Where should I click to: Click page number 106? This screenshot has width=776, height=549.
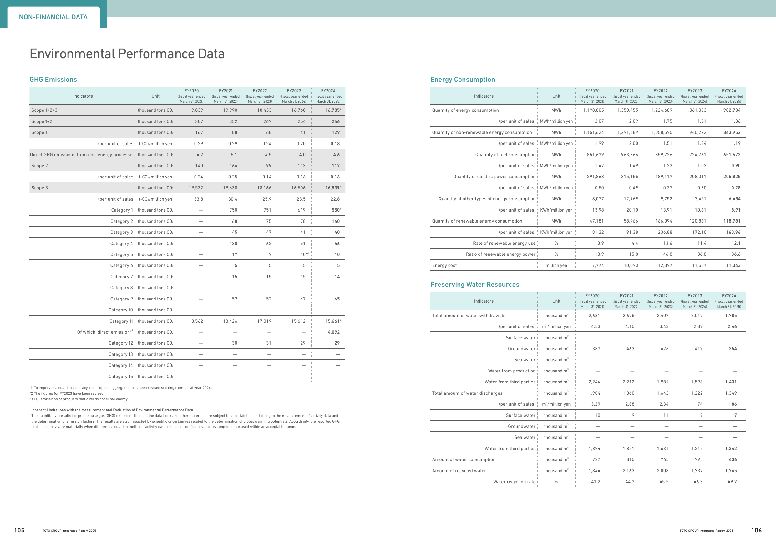(x=756, y=531)
